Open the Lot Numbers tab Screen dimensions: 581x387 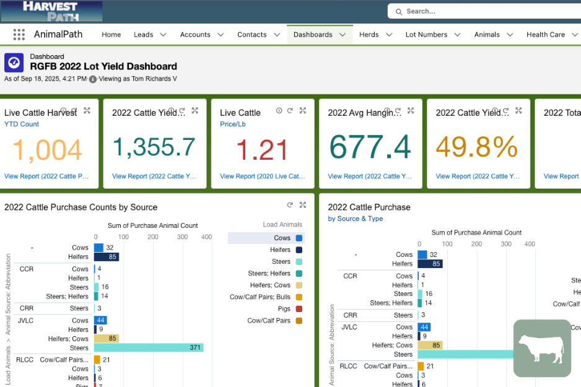coord(427,35)
